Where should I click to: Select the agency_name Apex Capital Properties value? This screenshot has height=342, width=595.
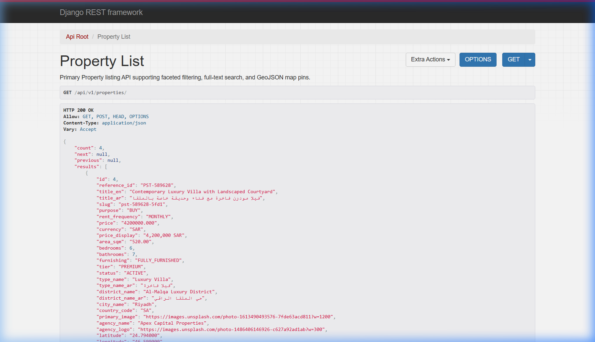click(x=172, y=323)
